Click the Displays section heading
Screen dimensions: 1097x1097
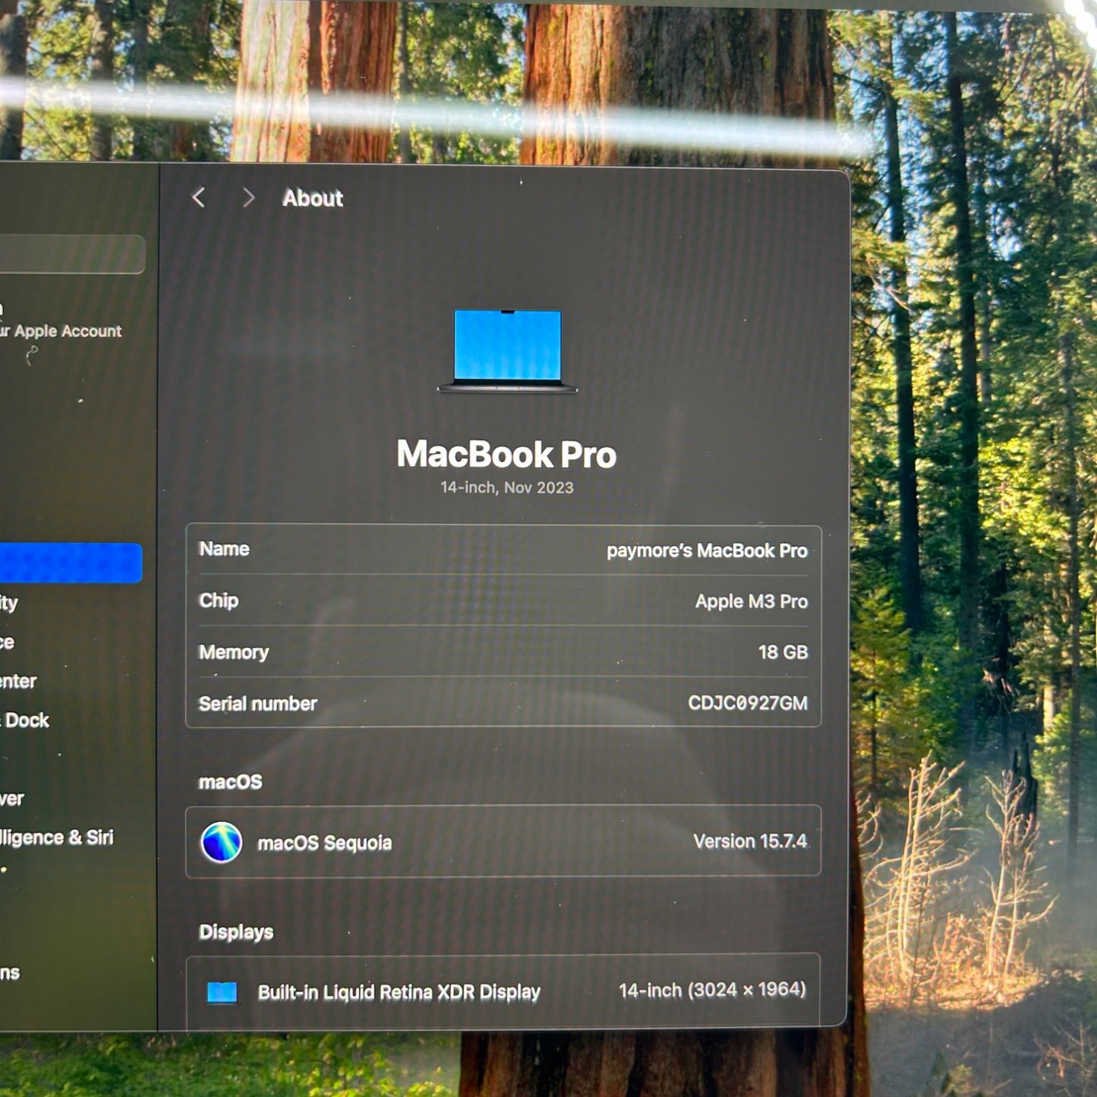coord(236,932)
